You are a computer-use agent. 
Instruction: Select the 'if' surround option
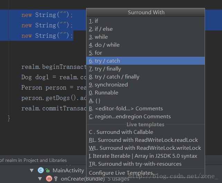146,21
